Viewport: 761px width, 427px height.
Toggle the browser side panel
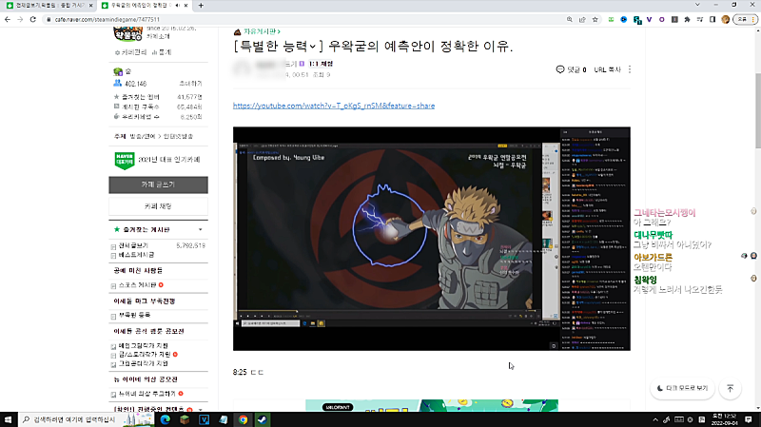[x=712, y=19]
